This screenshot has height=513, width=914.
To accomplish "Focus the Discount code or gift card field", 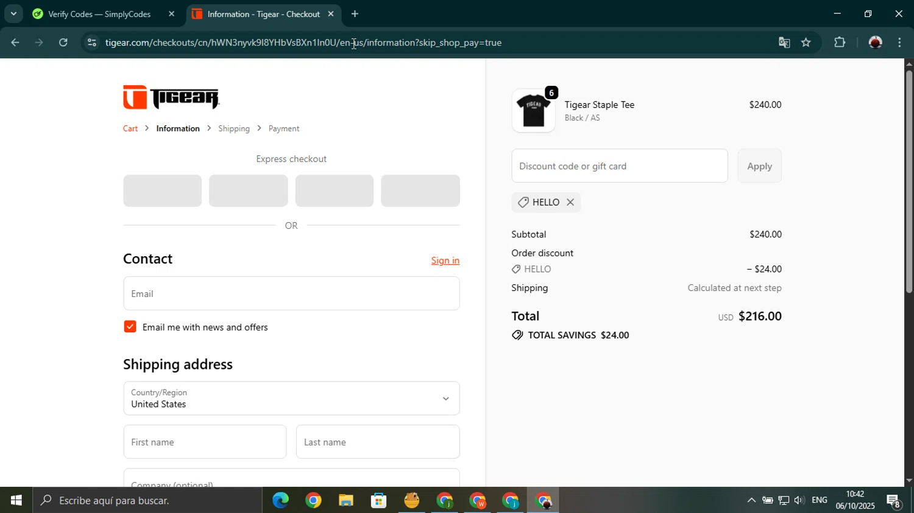I will pos(620,166).
